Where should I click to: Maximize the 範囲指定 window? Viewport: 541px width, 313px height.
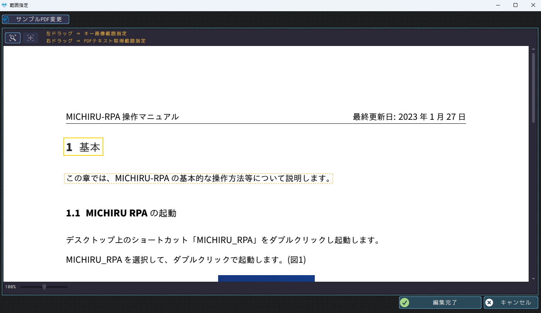pyautogui.click(x=515, y=5)
